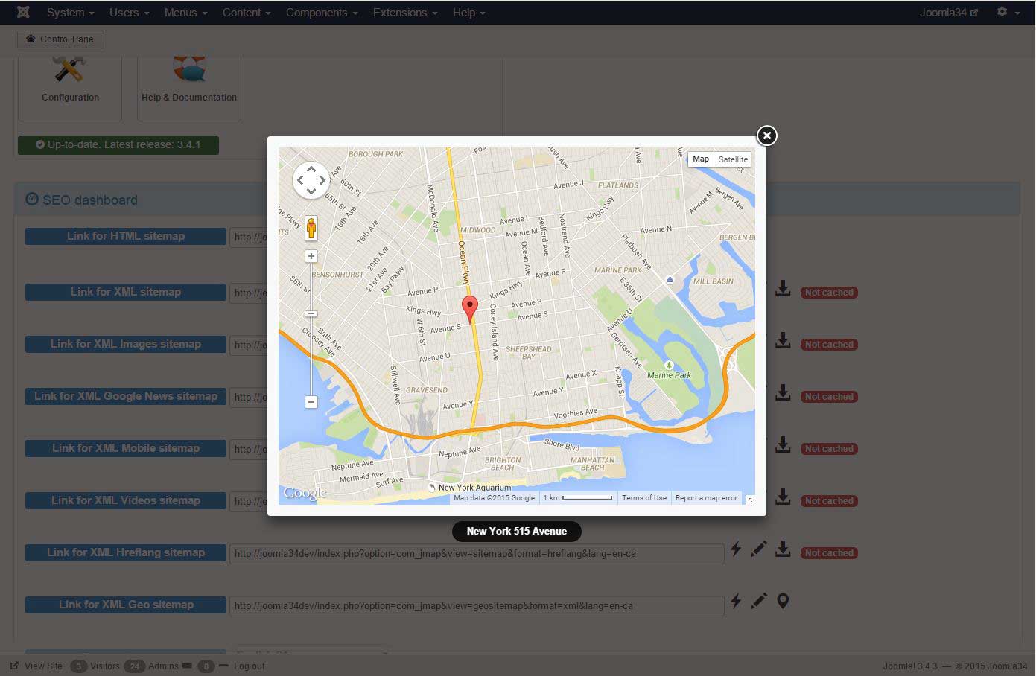This screenshot has width=1036, height=676.
Task: Click the Geo sitemap URL field
Action: coord(477,606)
